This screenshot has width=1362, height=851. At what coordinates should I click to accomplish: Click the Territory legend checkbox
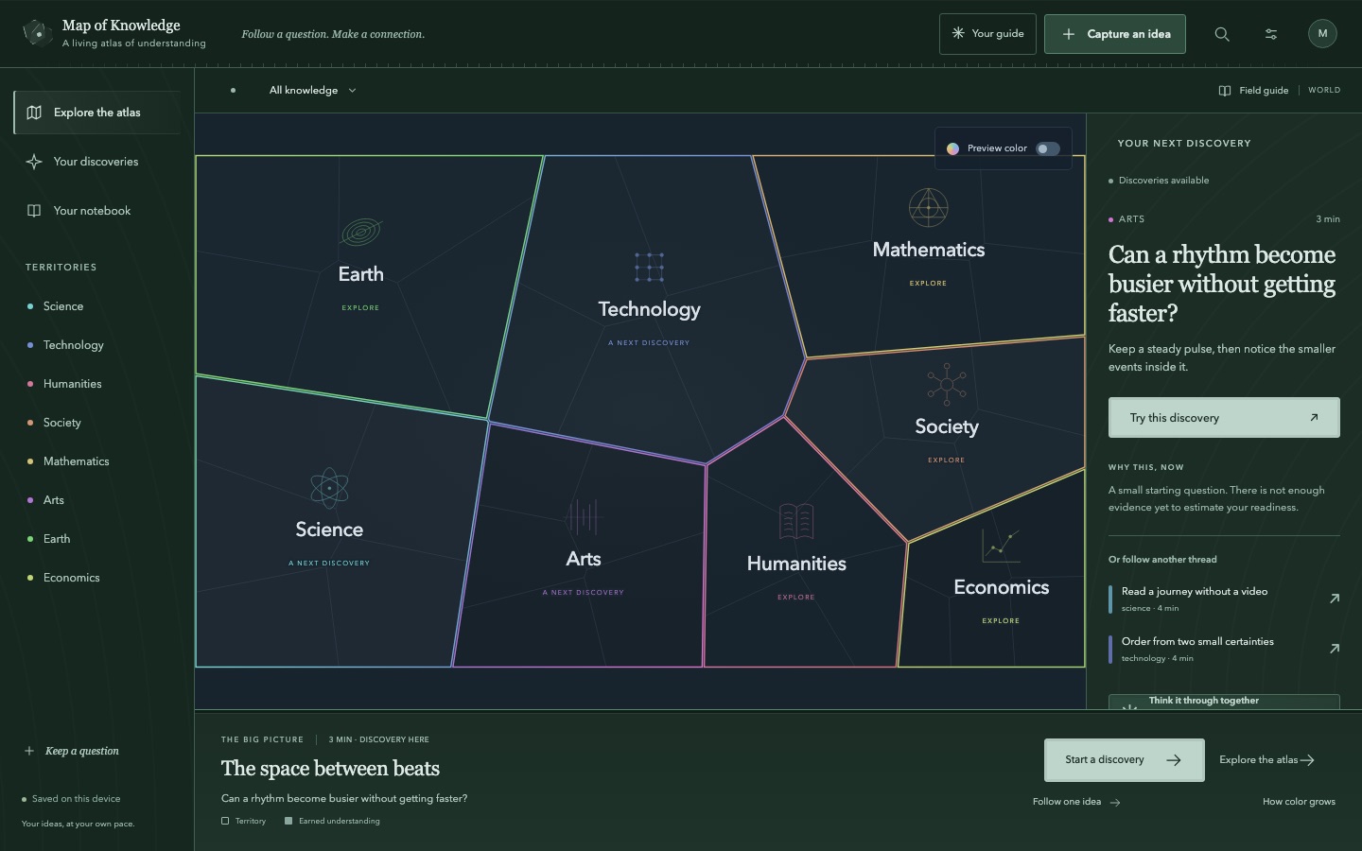click(x=225, y=821)
